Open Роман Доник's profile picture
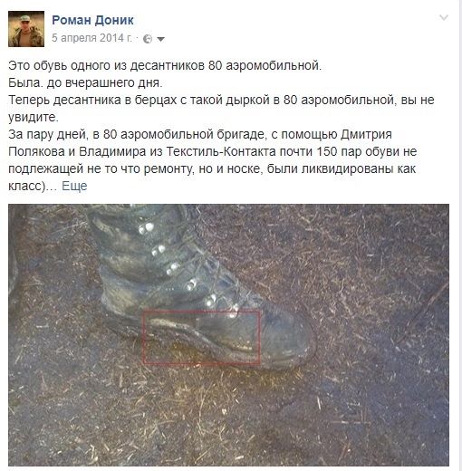The height and width of the screenshot is (471, 462). pos(26,29)
